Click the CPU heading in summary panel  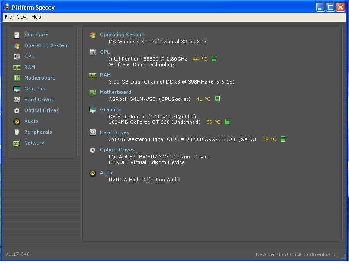(105, 52)
